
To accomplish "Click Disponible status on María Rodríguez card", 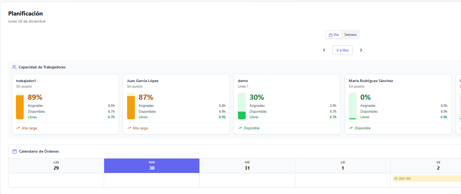I will [362, 128].
